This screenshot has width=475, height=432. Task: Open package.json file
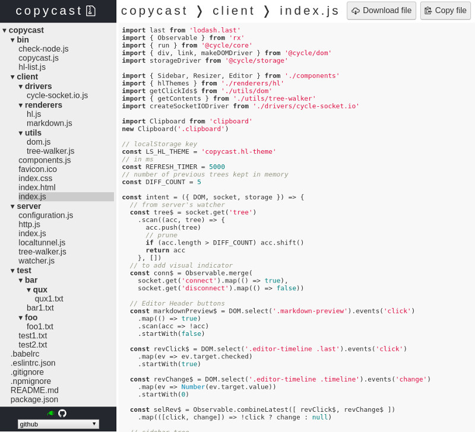click(34, 399)
